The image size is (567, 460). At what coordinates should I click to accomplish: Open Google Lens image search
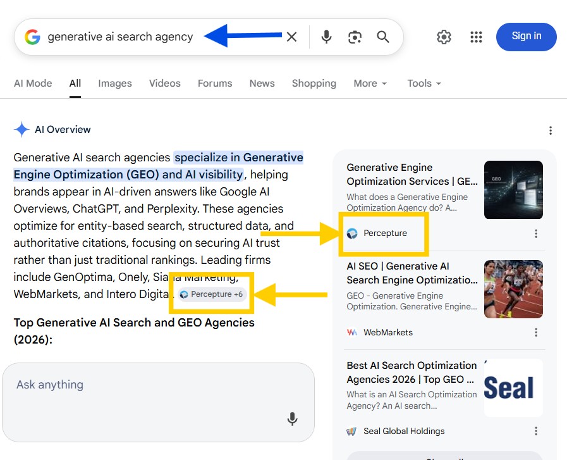pyautogui.click(x=355, y=37)
